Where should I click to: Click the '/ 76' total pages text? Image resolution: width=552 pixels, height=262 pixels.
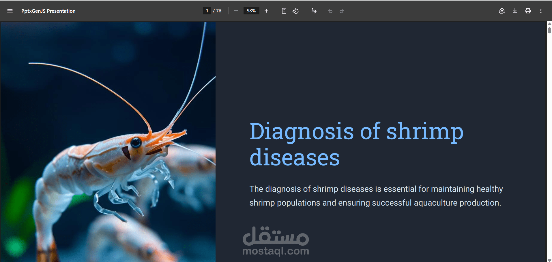coord(217,11)
